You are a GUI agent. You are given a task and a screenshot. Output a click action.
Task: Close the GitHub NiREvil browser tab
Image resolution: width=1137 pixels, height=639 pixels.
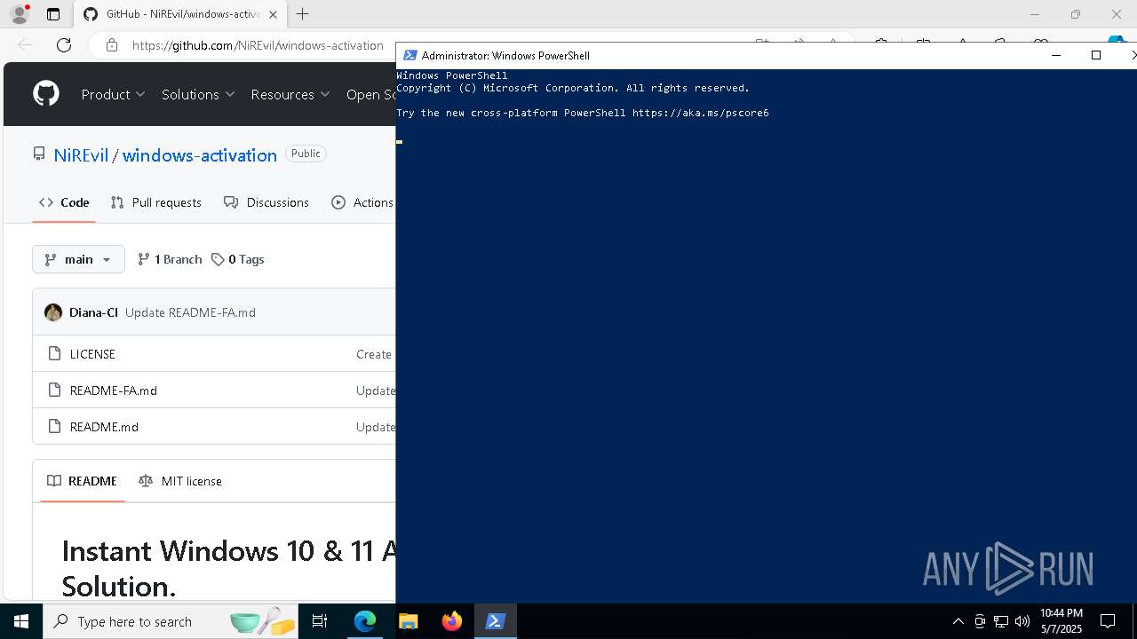(273, 14)
